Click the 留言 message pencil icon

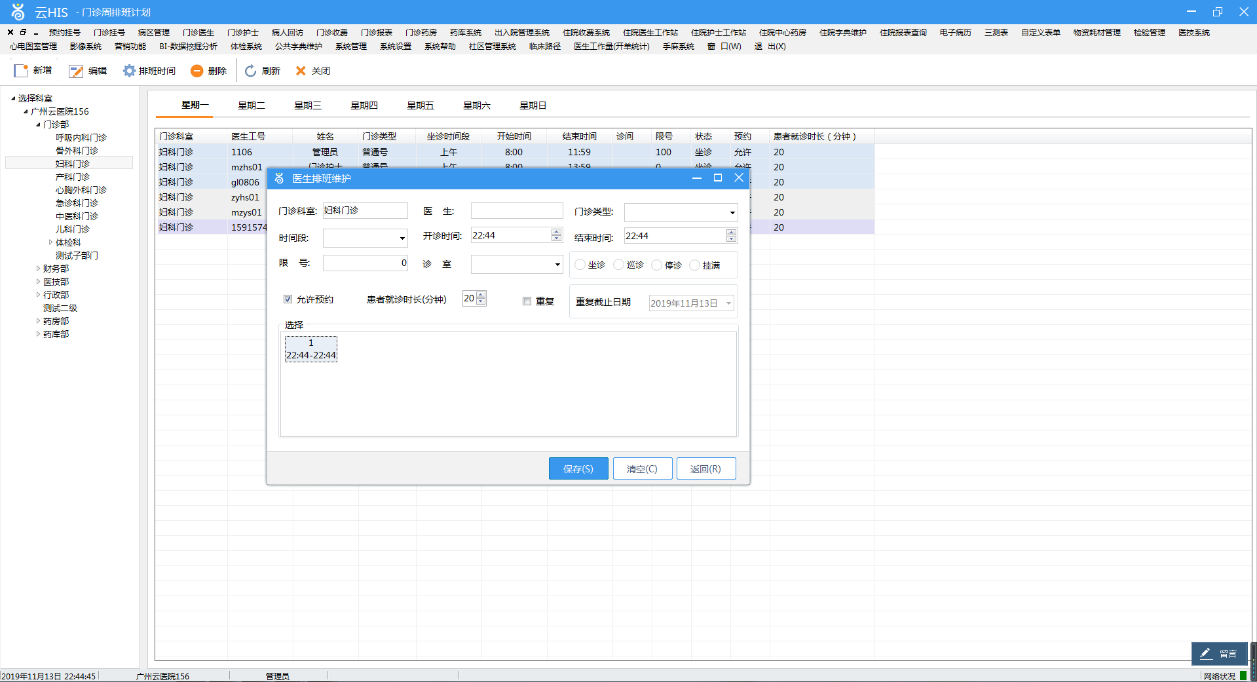1206,653
